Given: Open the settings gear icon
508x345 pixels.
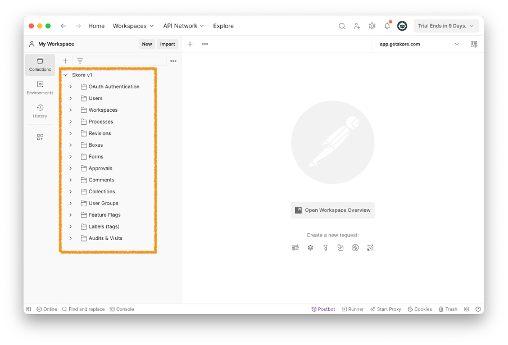Looking at the screenshot, I should 372,26.
